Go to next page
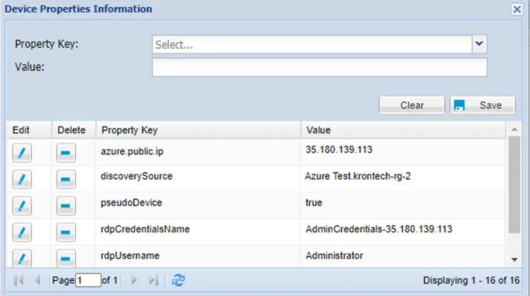Screen dimensions: 530x296 coord(134,280)
